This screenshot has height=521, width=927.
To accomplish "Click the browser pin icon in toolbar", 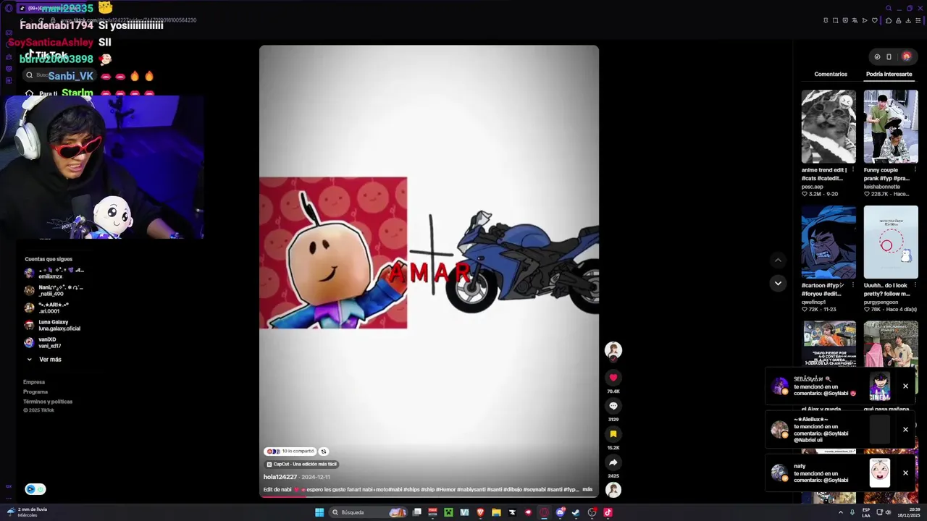I will point(826,20).
